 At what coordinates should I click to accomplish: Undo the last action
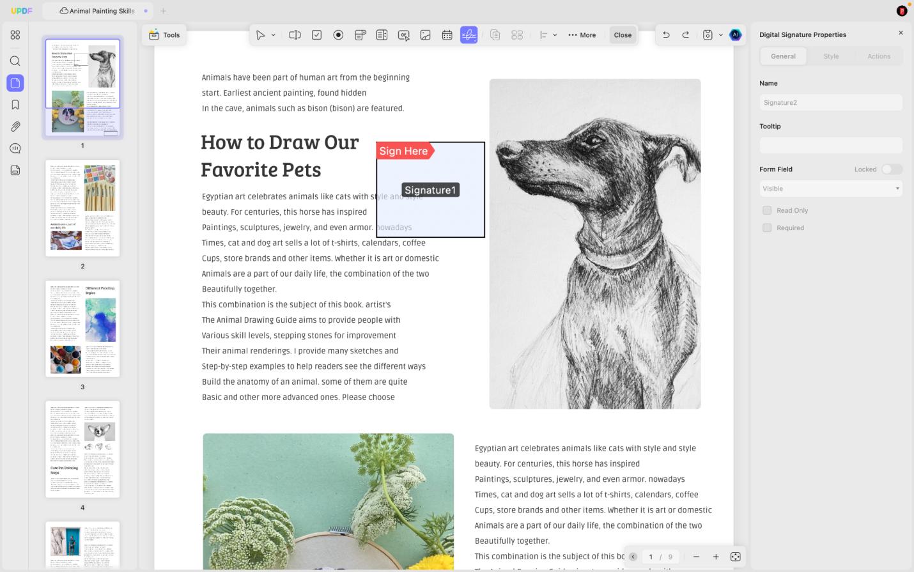666,35
